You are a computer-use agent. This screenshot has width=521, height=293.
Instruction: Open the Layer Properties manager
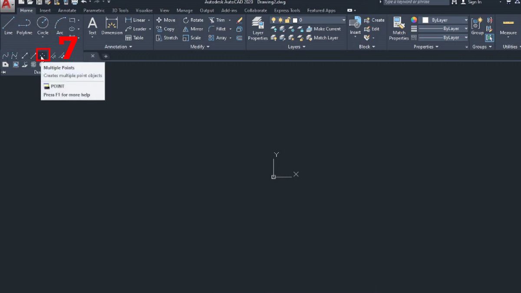tap(257, 26)
